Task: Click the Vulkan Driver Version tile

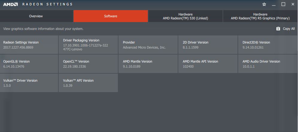Action: coord(29,83)
